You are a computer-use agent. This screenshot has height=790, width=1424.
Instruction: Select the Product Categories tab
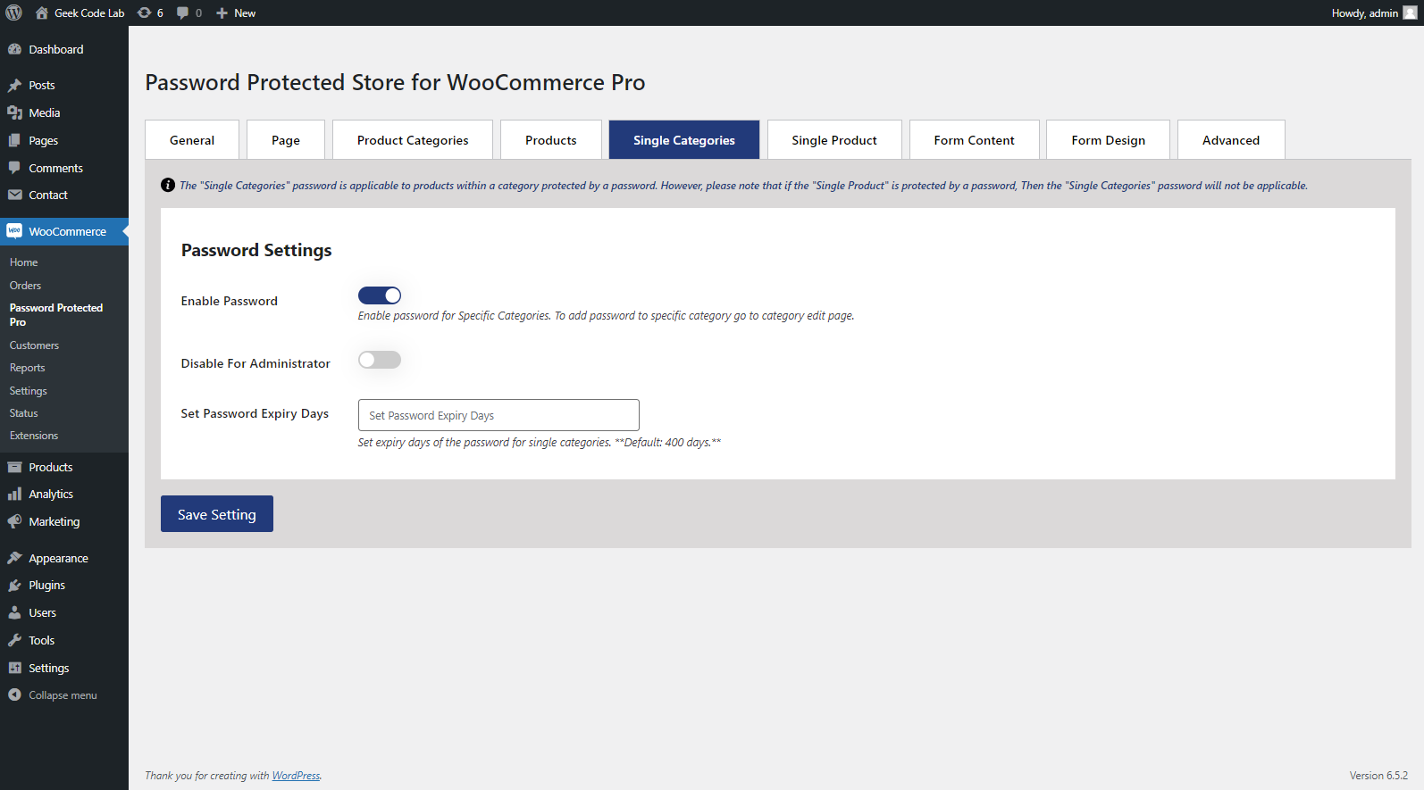pyautogui.click(x=413, y=140)
